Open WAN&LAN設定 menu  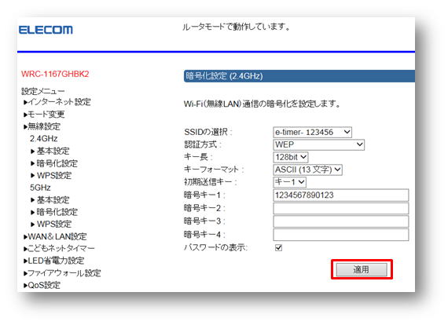pos(55,236)
